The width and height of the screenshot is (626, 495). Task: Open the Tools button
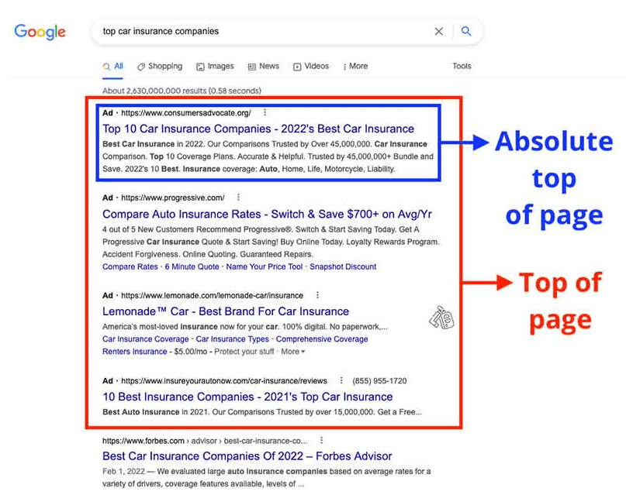[x=462, y=66]
